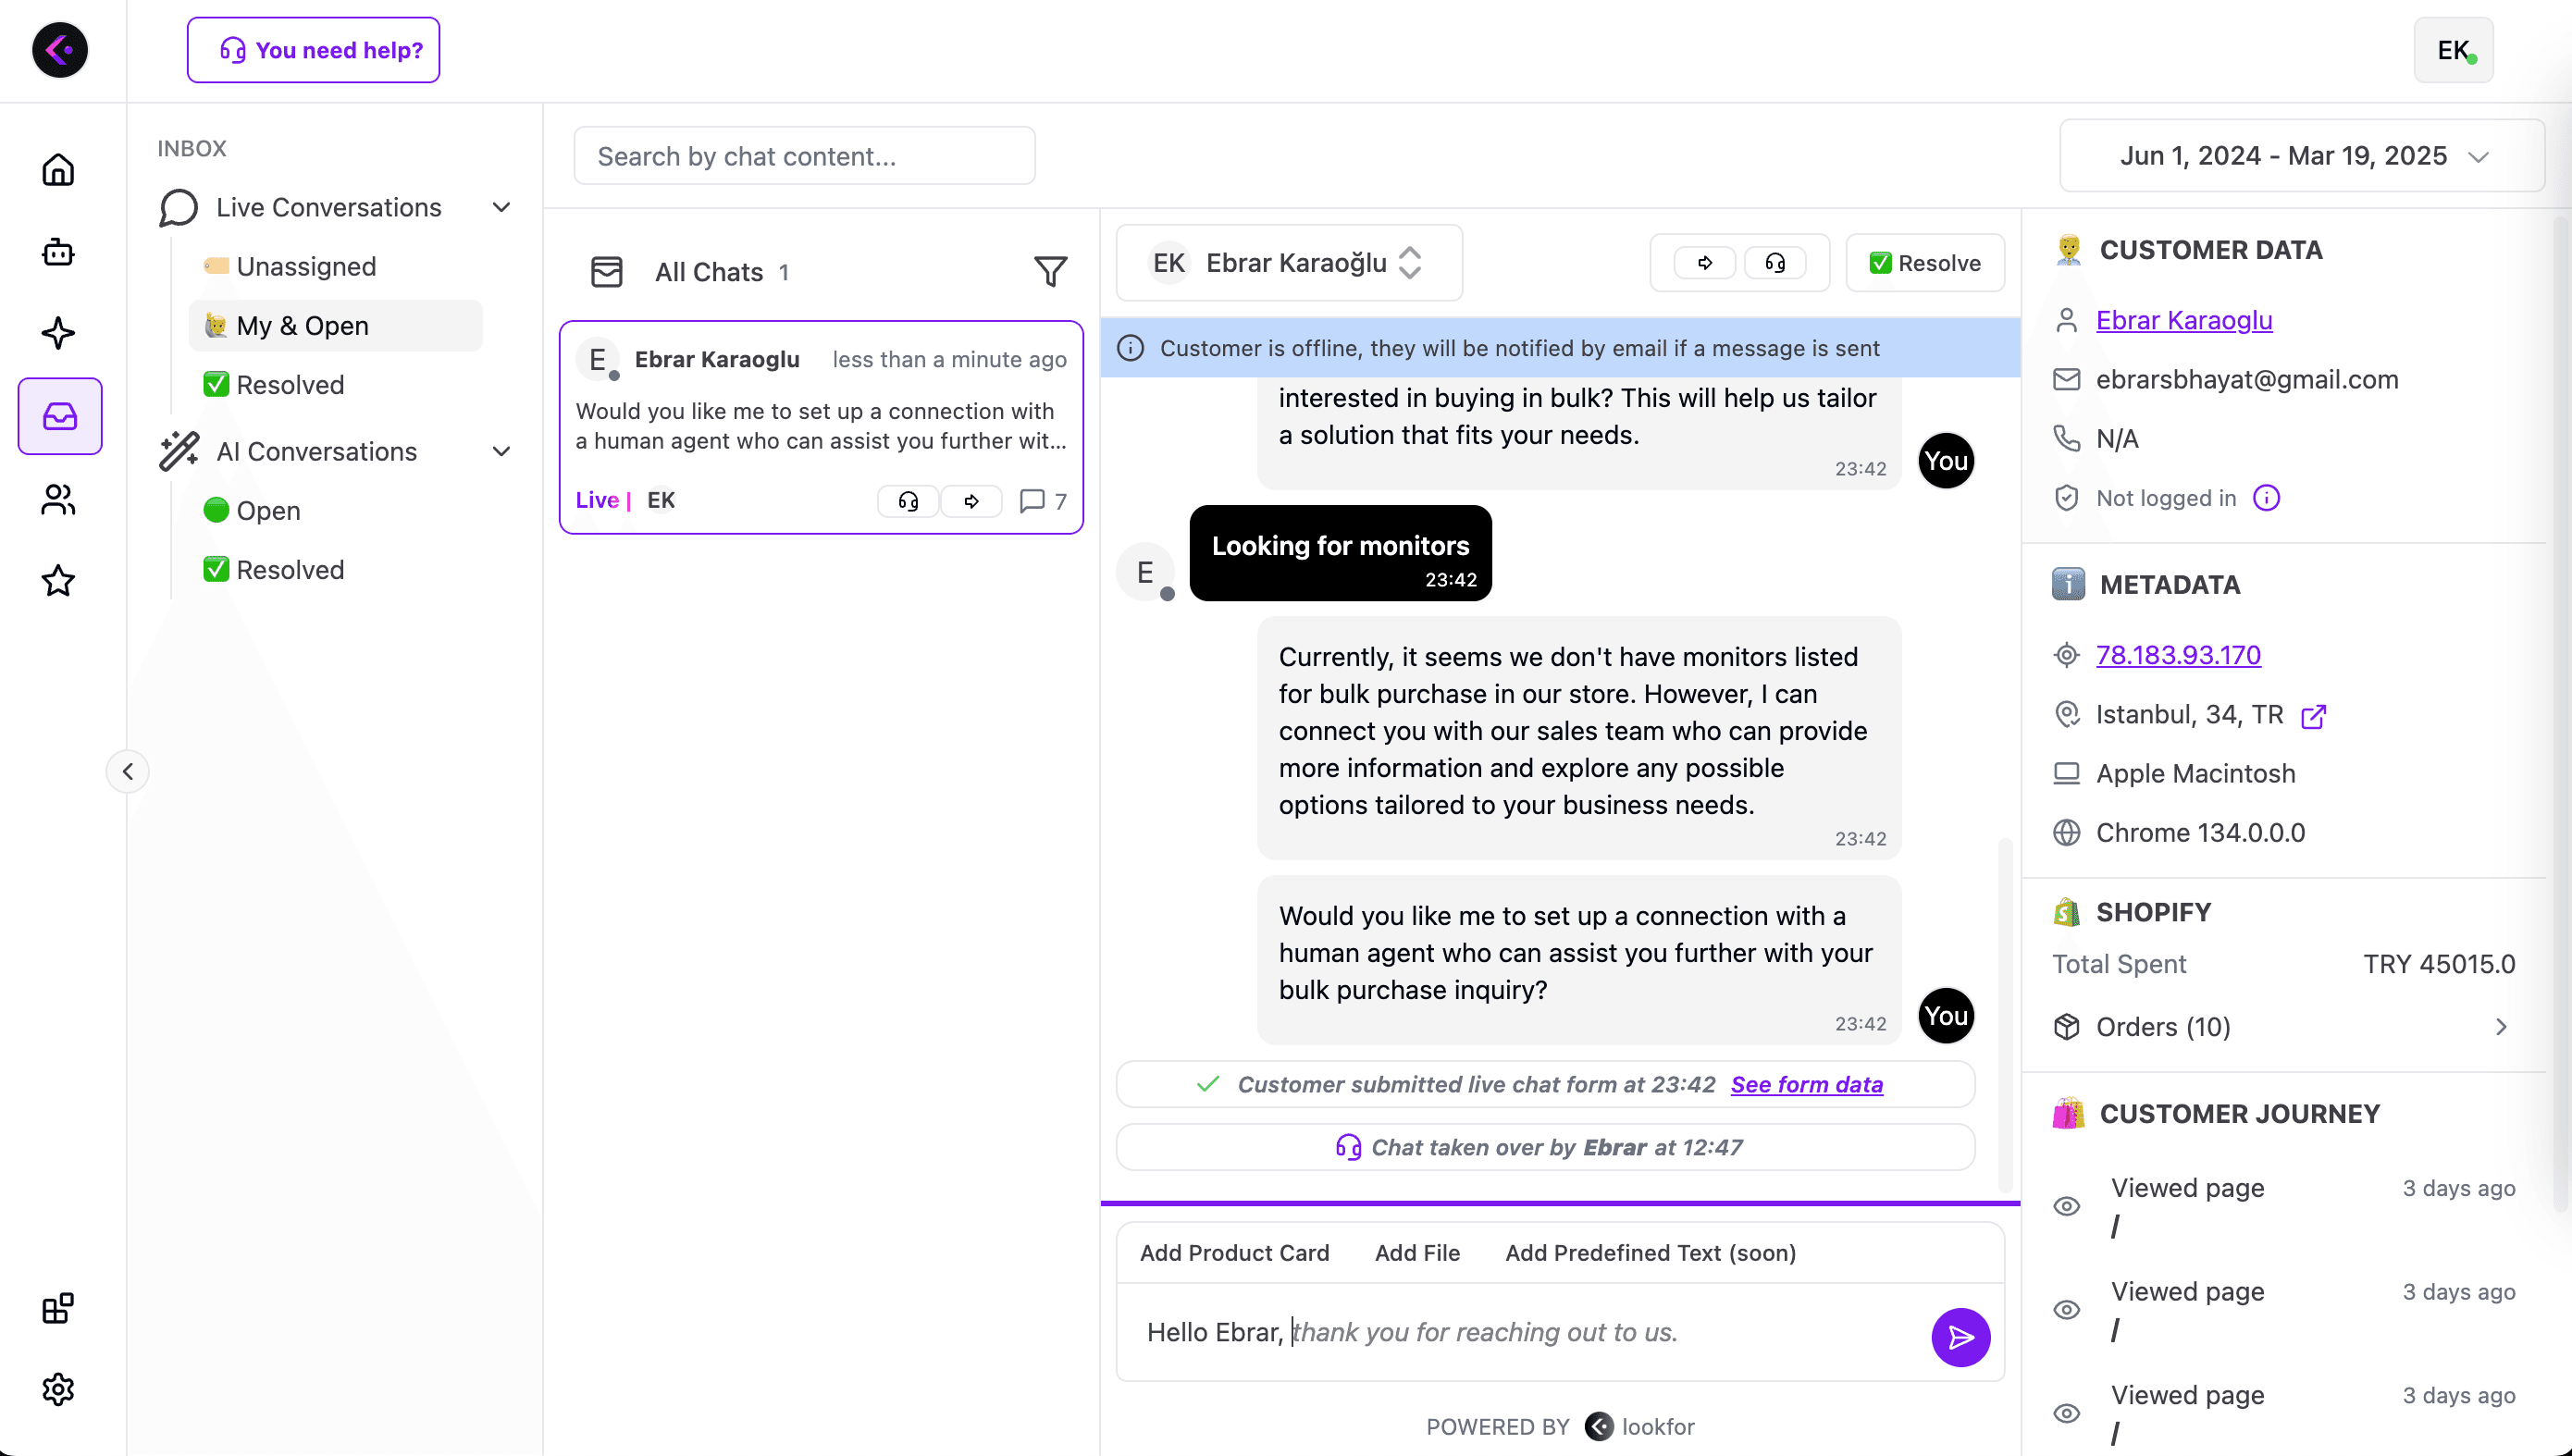Select the AI bot icon in the sidebar

coord(59,252)
